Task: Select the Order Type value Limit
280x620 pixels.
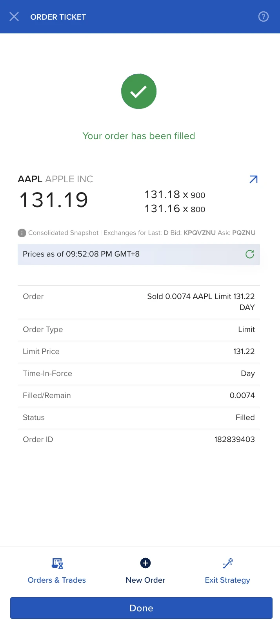Action: pos(246,330)
